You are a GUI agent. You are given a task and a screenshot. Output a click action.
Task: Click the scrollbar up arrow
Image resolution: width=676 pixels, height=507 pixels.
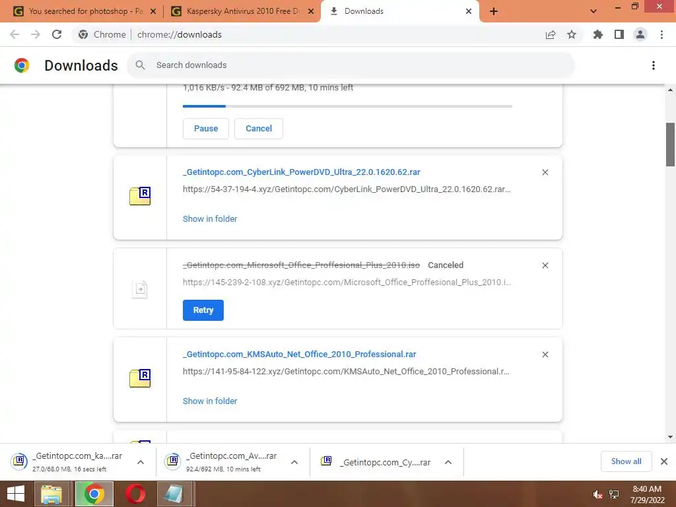click(x=670, y=90)
